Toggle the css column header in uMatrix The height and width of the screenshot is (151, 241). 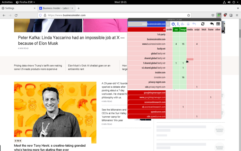click(176, 30)
